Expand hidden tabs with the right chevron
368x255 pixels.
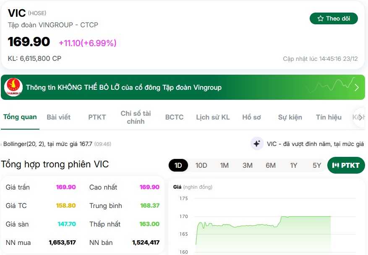[360, 117]
